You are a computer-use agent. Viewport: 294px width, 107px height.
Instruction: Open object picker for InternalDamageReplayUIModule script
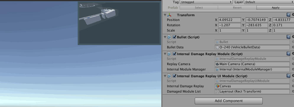(x=293, y=81)
